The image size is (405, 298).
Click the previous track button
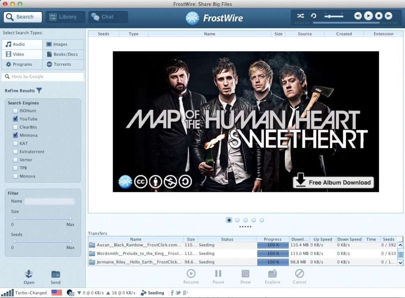point(358,16)
